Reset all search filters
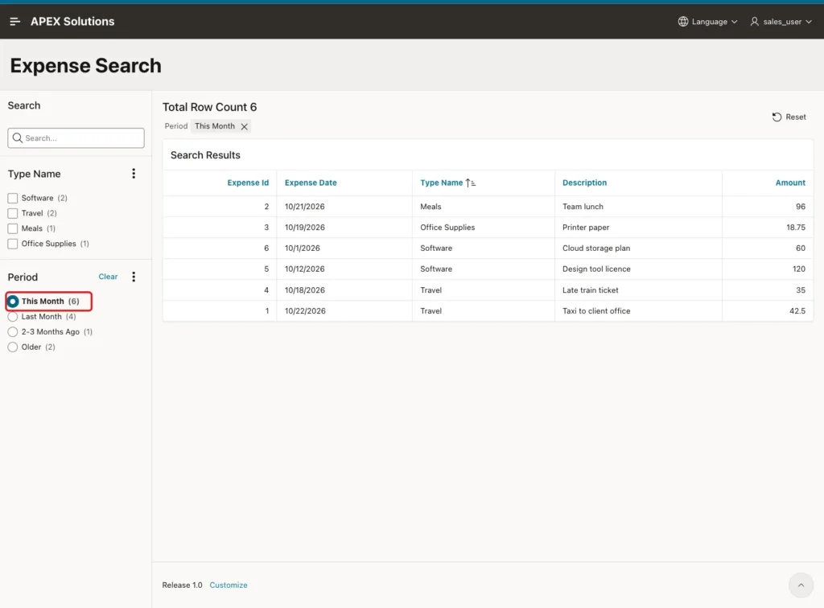Screen dimensions: 824x608 coord(789,117)
